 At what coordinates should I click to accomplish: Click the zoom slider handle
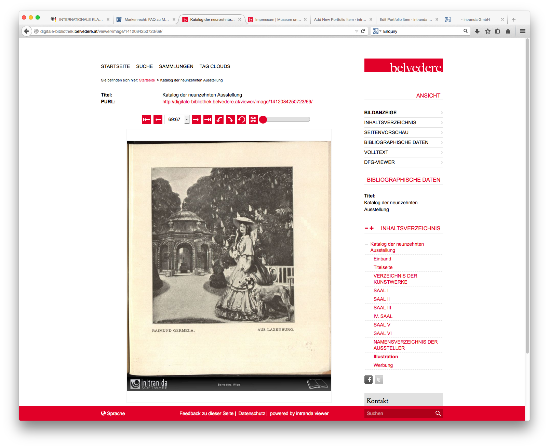[x=263, y=119]
